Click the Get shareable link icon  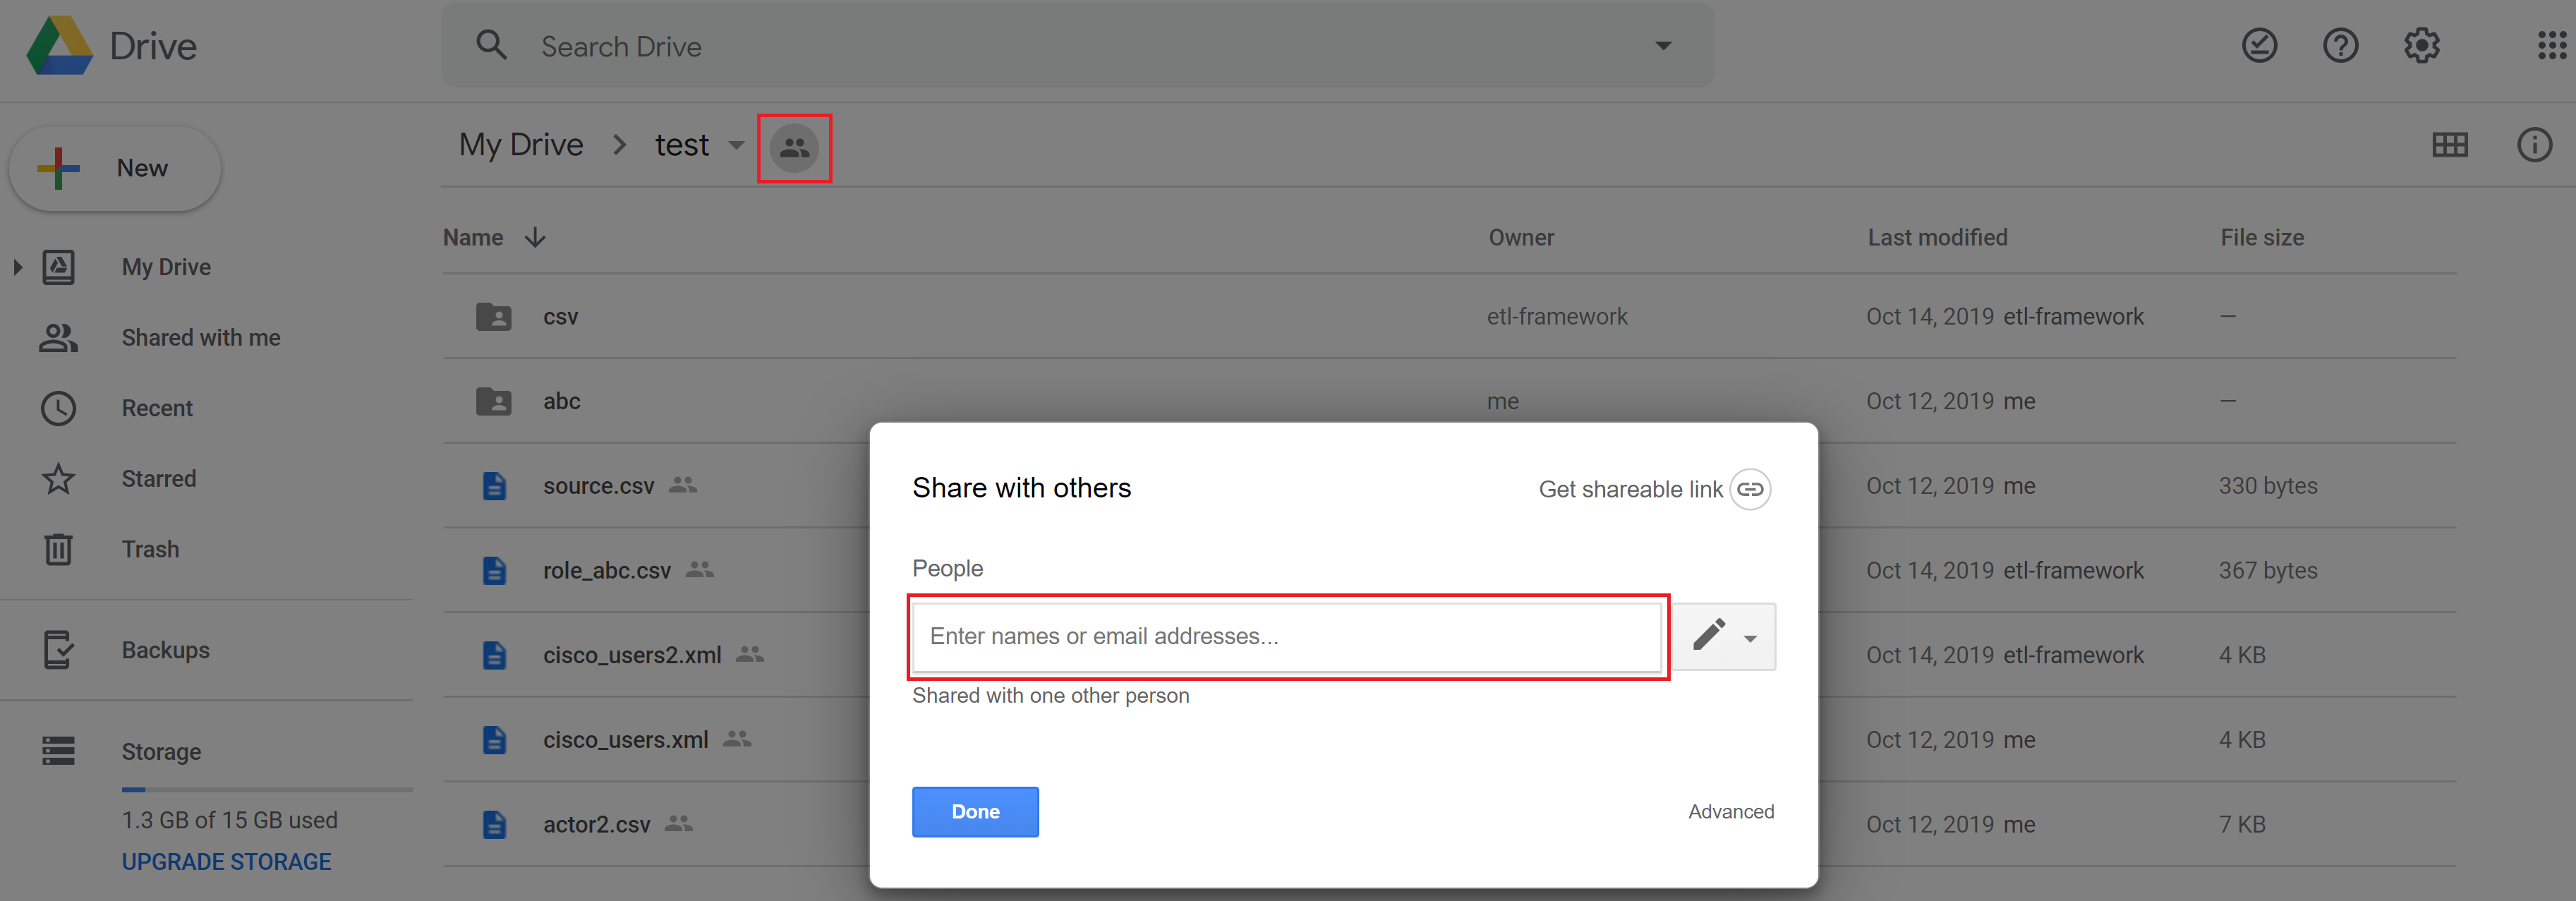click(x=1750, y=489)
